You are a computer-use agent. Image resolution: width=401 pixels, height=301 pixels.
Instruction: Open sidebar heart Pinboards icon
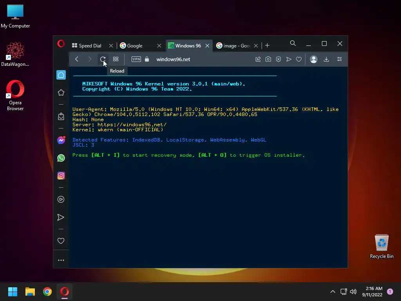[x=61, y=241]
